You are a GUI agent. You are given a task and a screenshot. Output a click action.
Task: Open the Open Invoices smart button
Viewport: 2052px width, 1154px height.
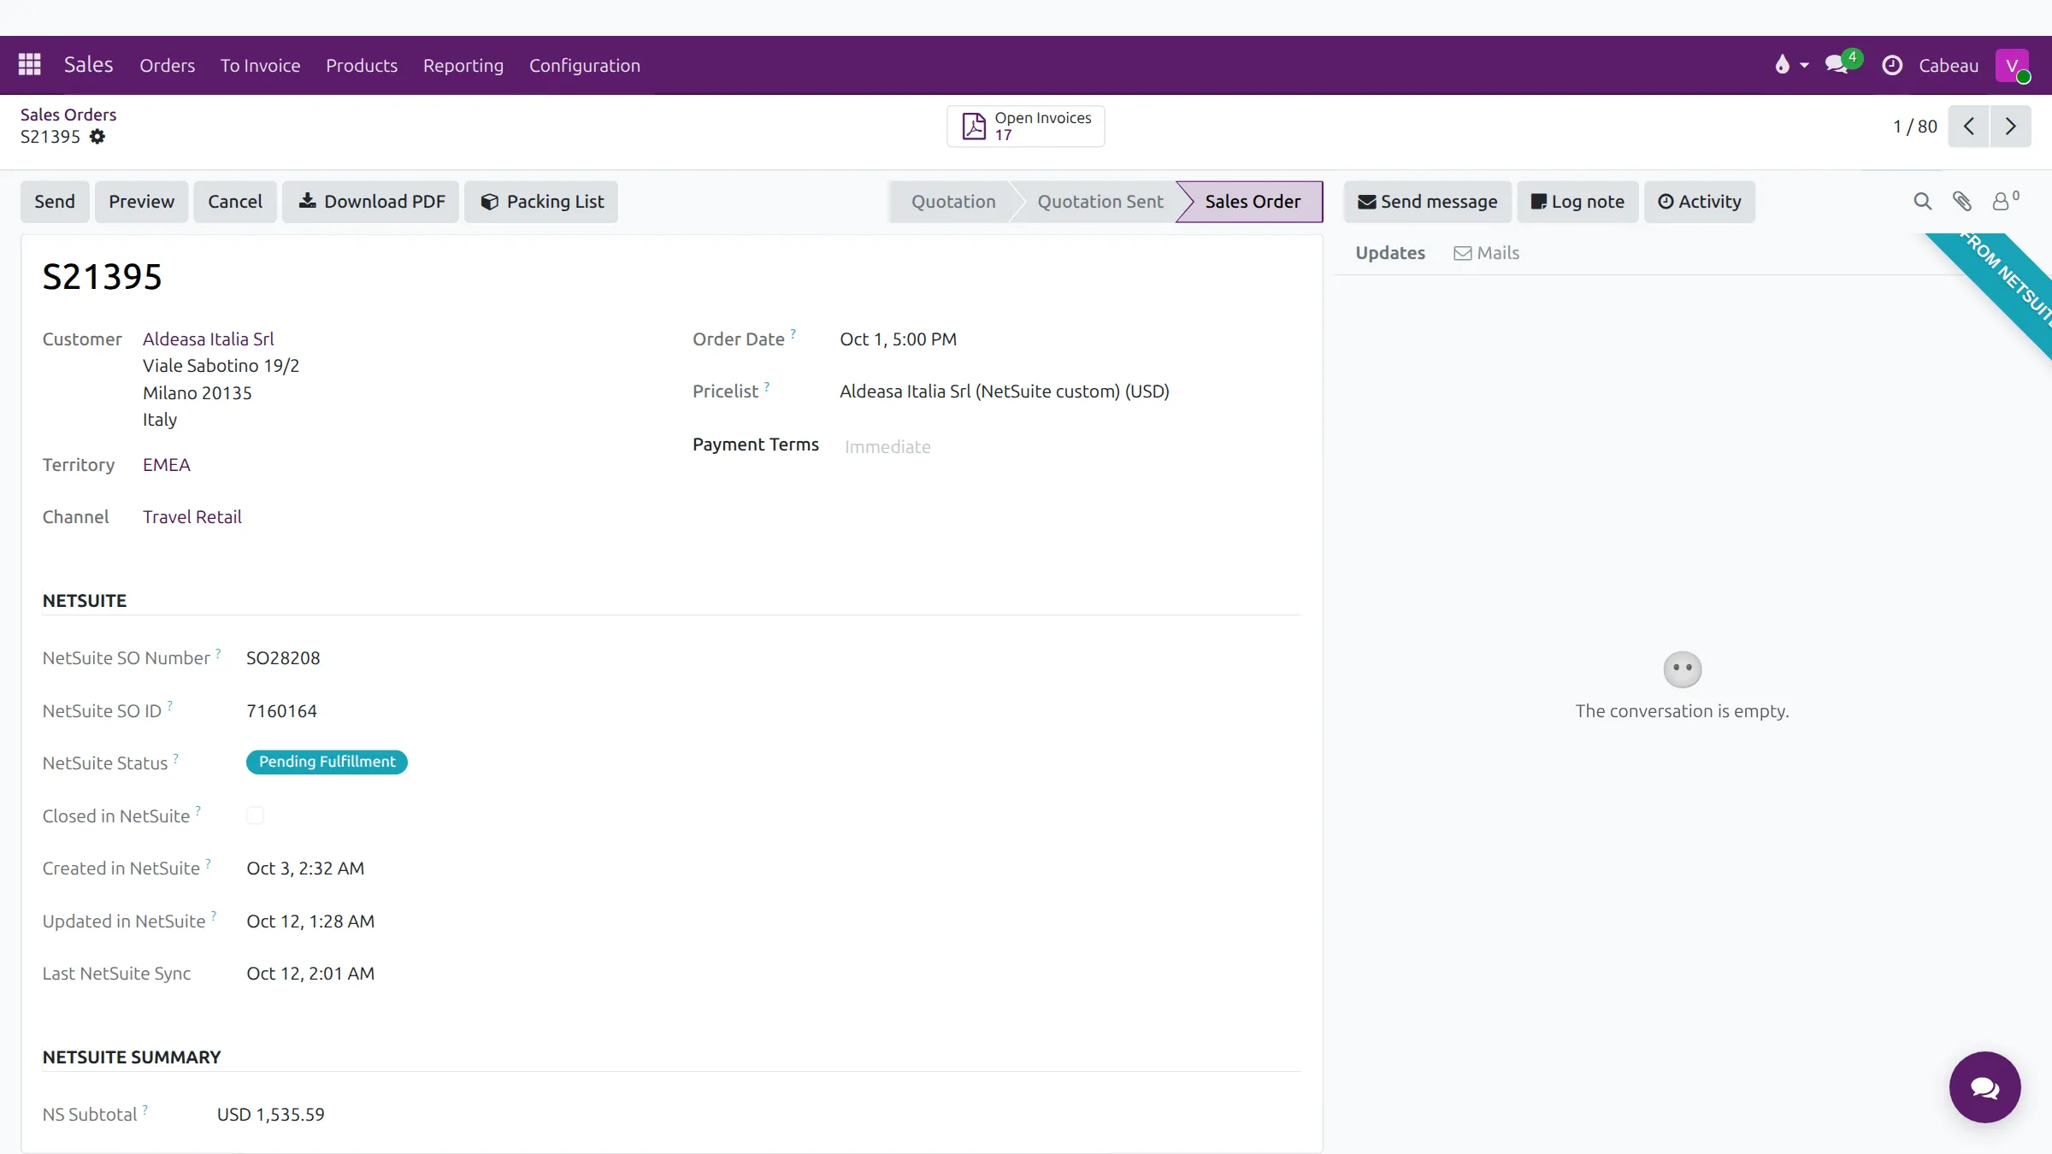1025,127
